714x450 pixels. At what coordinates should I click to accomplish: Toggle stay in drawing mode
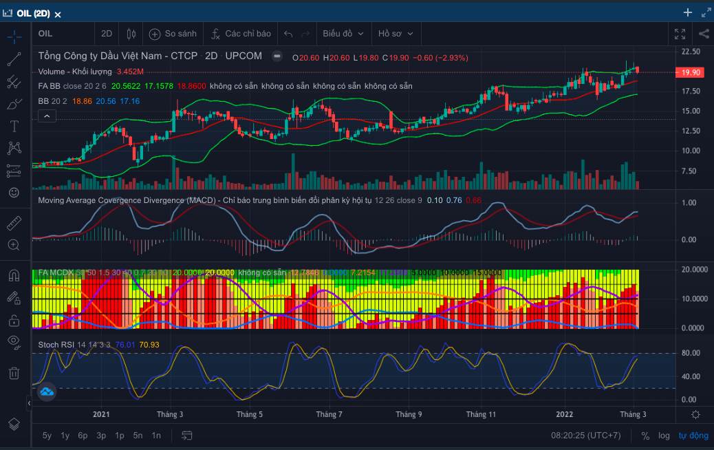(x=14, y=298)
